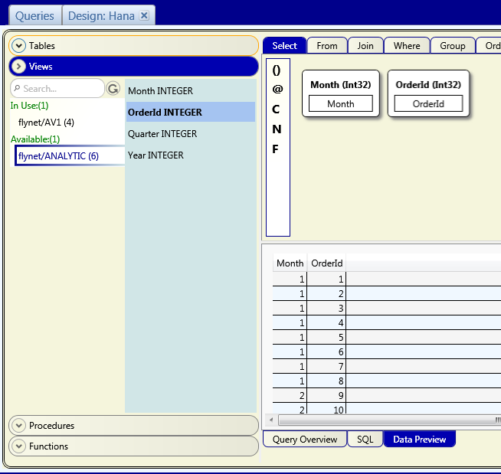Click the N symbol in the palette
This screenshot has height=474, width=501.
(277, 129)
